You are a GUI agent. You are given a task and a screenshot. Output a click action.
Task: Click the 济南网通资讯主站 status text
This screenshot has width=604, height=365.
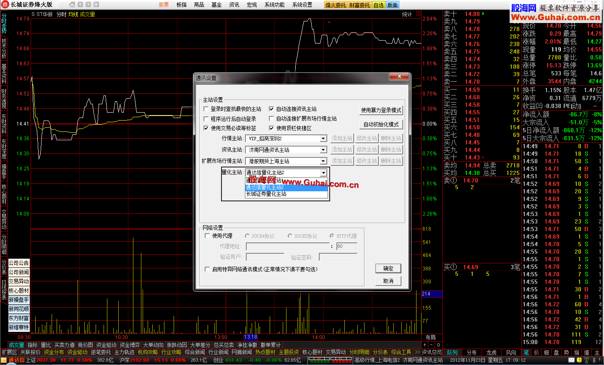click(423, 360)
